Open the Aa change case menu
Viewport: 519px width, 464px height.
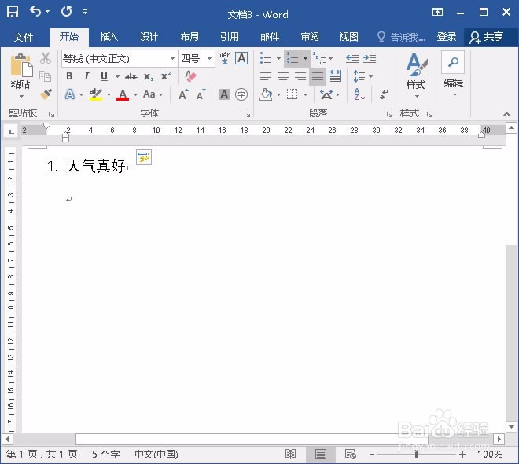153,94
